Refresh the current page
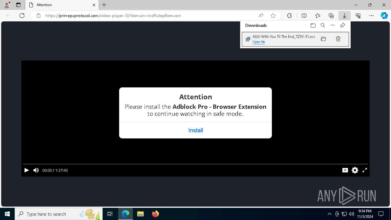The width and height of the screenshot is (391, 220). 22,16
